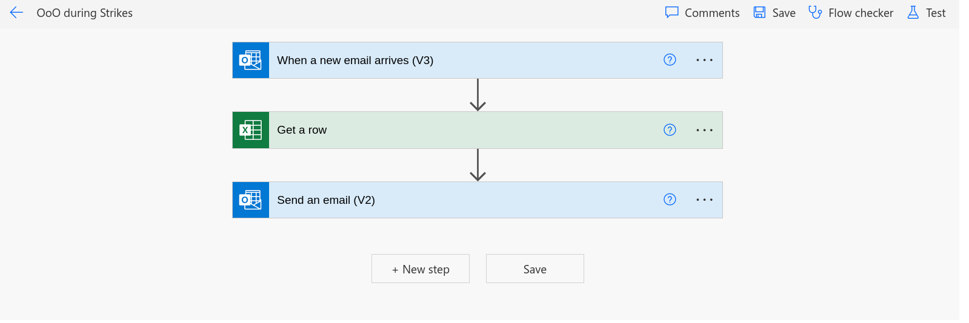Image resolution: width=969 pixels, height=323 pixels.
Task: Open the trigger step's three-dot menu
Action: [x=704, y=60]
